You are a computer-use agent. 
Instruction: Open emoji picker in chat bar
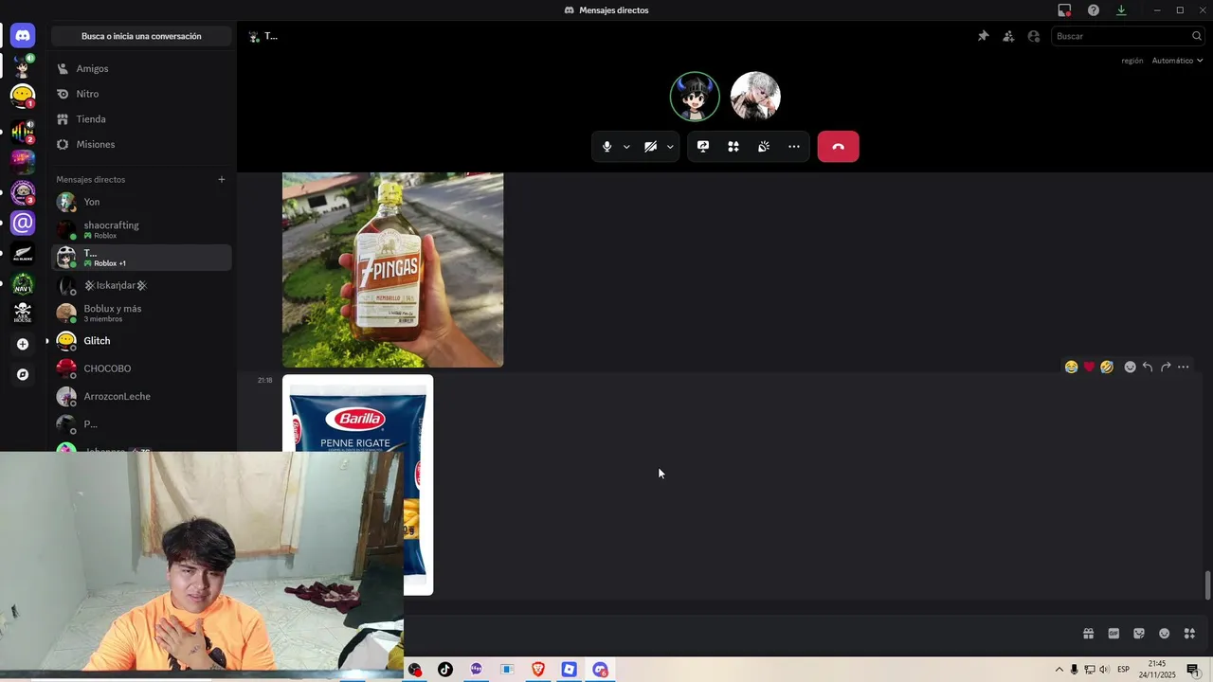pos(1165,634)
